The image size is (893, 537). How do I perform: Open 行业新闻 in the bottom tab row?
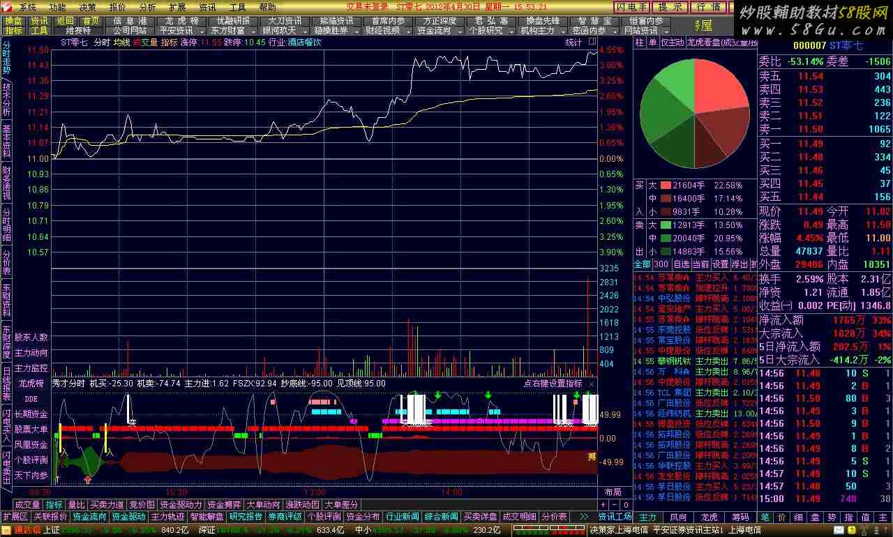coord(402,517)
